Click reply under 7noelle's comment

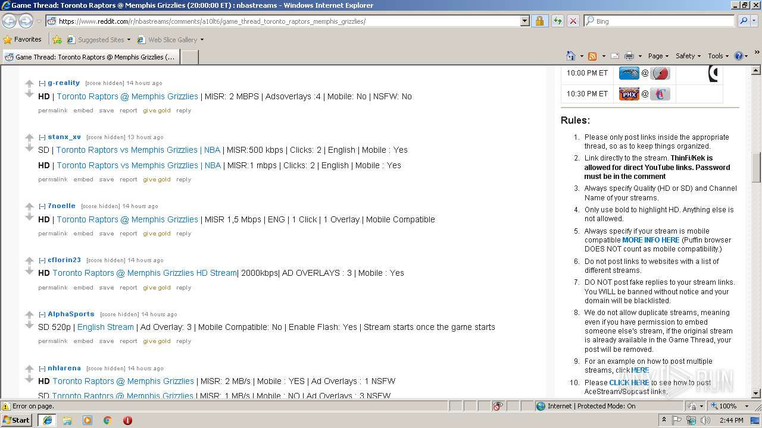183,234
